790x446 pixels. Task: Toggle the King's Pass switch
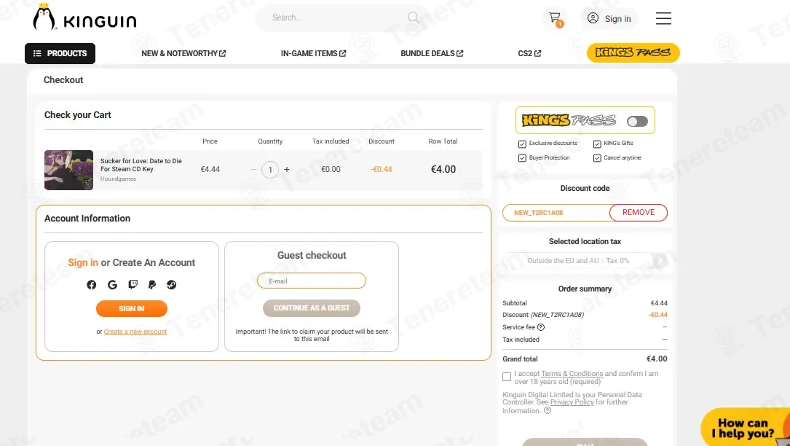pyautogui.click(x=637, y=121)
